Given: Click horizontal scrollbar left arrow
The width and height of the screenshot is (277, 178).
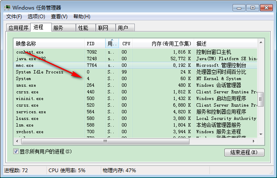Looking at the screenshot, I should coord(17,141).
